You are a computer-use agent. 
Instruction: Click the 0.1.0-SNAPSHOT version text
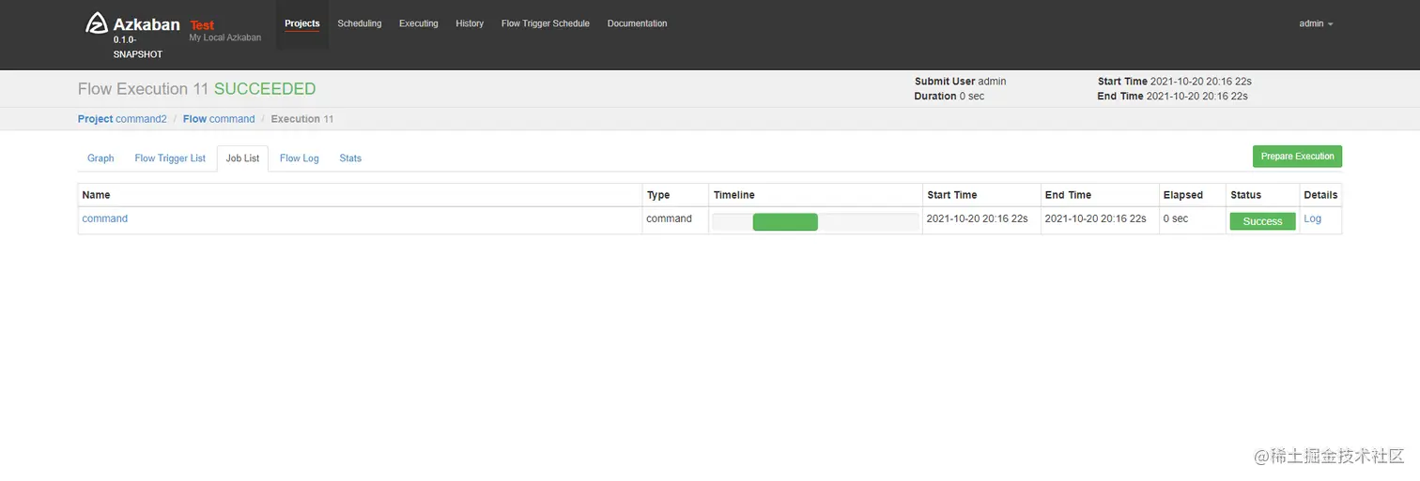(x=138, y=47)
